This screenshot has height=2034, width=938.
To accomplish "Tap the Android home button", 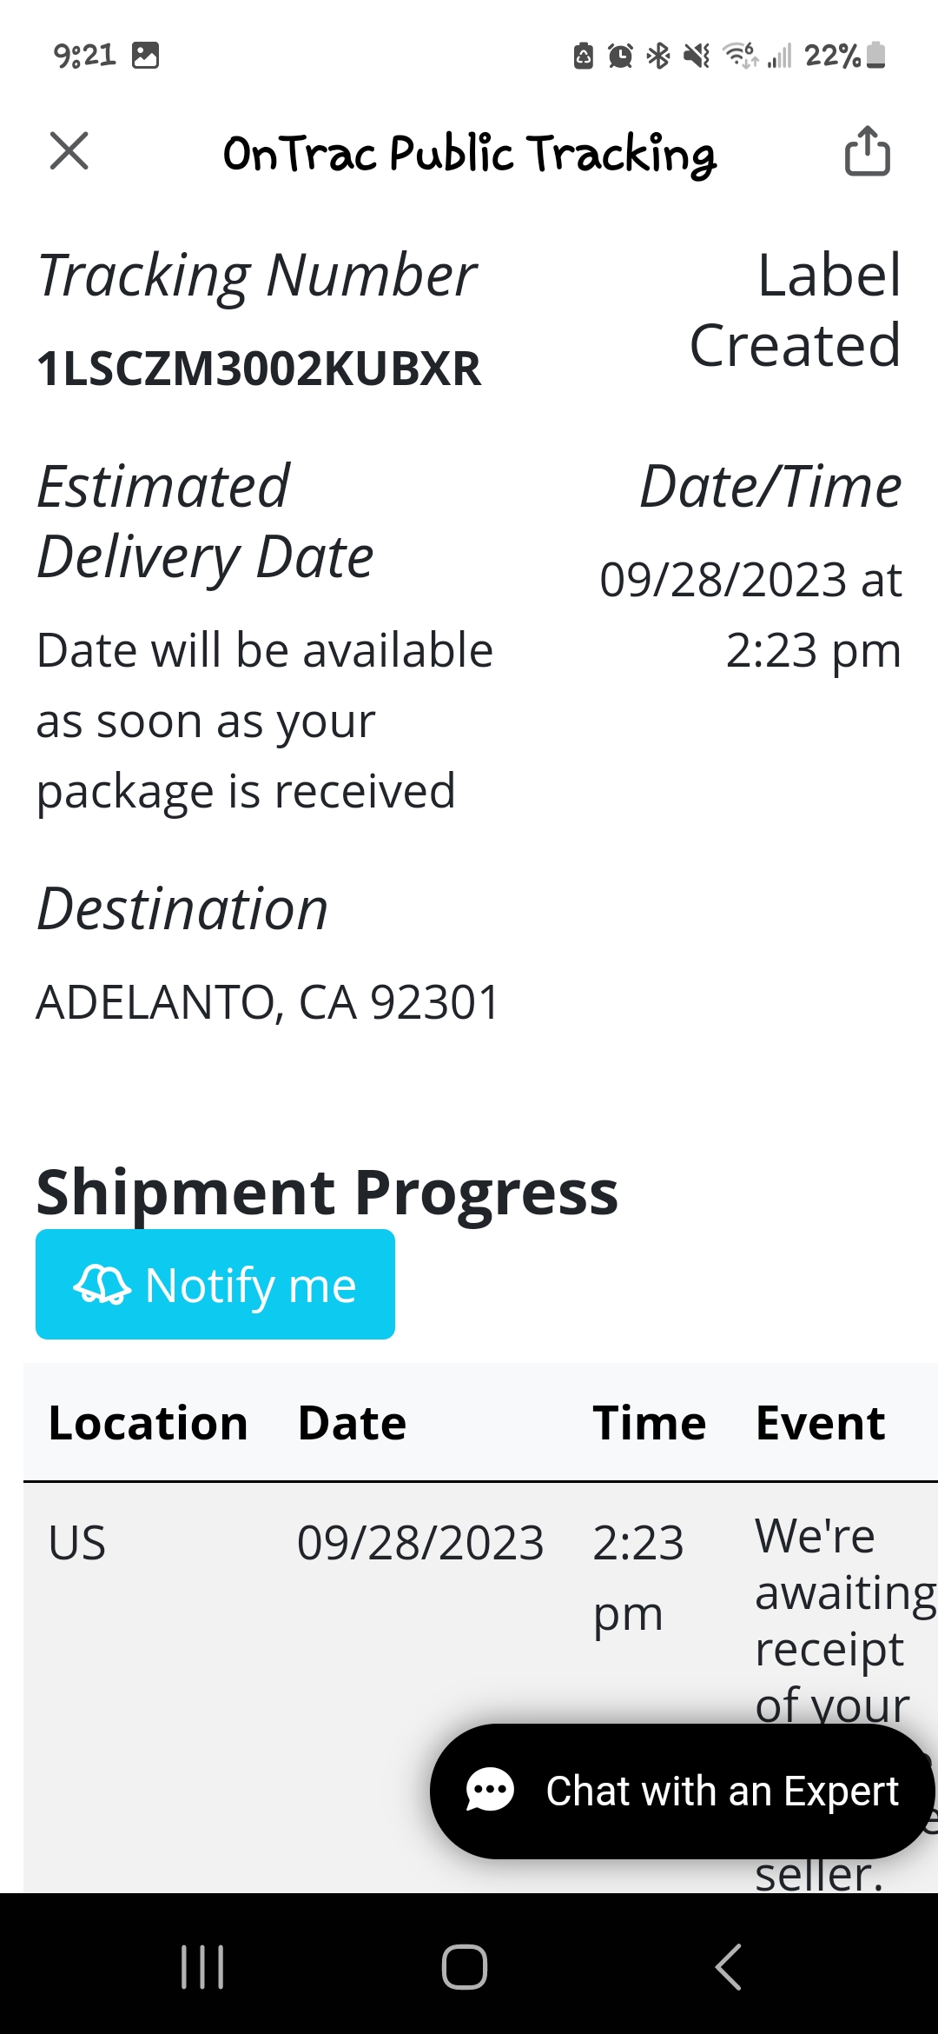I will pos(465,1966).
